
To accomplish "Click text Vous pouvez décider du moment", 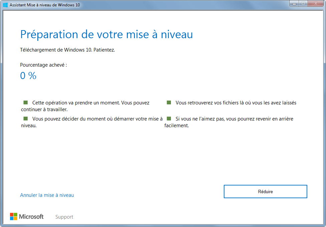I will tap(92, 122).
